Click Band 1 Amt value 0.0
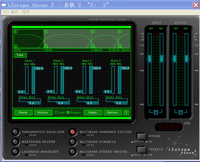 tap(21, 92)
